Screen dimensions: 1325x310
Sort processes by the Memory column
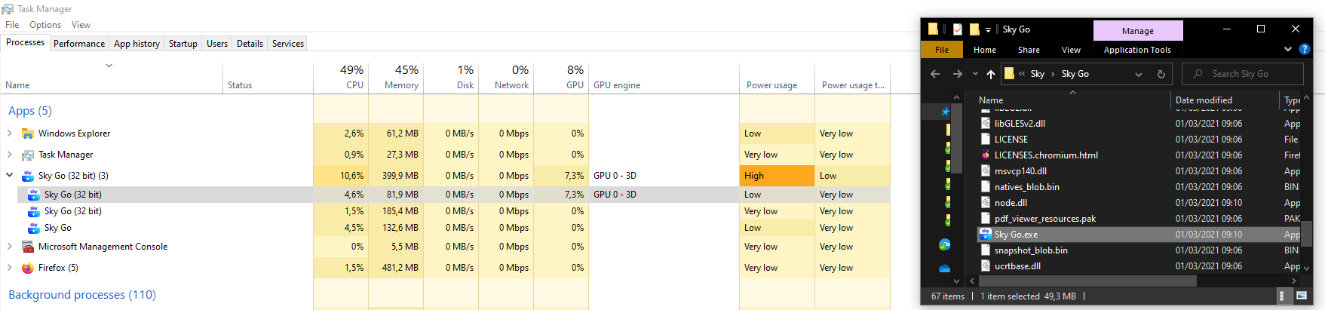tap(395, 77)
